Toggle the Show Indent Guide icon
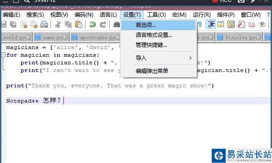The image size is (272, 163). click(210, 24)
